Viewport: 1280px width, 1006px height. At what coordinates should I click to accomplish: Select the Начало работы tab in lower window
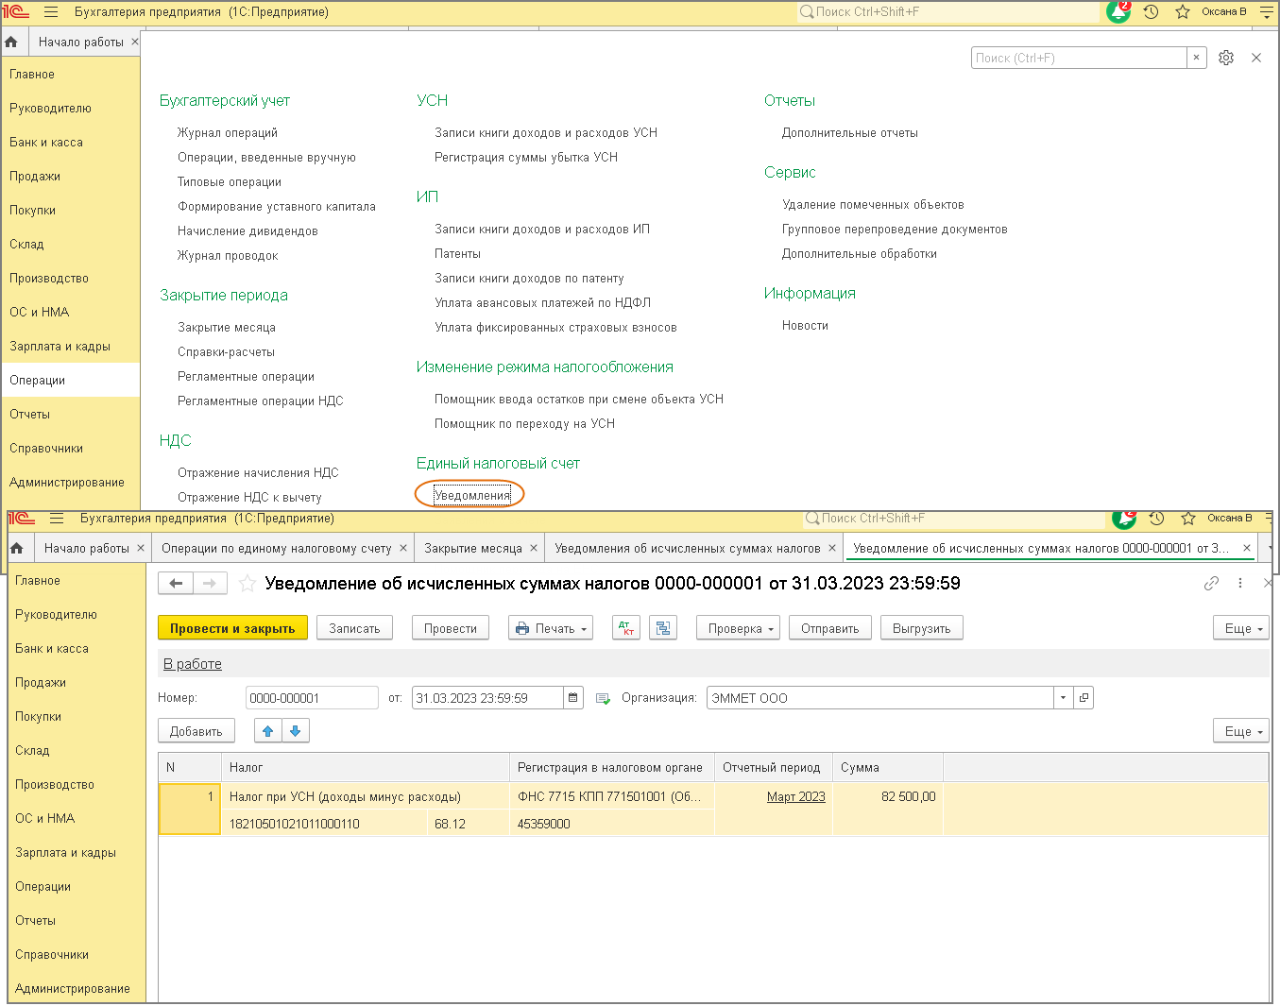[87, 548]
